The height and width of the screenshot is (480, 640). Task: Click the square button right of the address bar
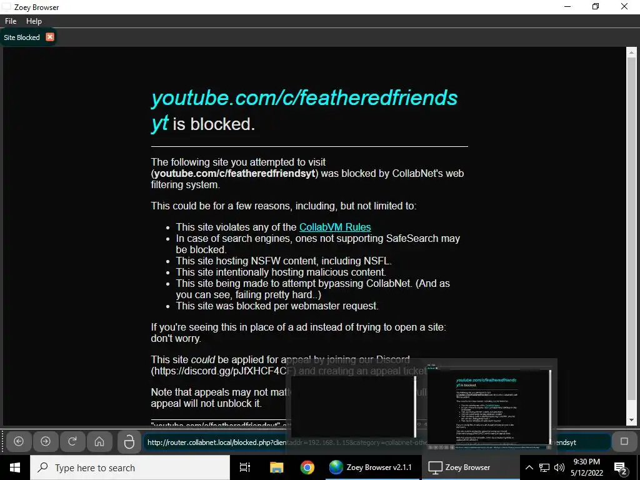click(x=624, y=441)
